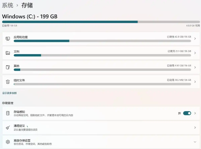Click the 文档 folder icon

tap(8, 53)
